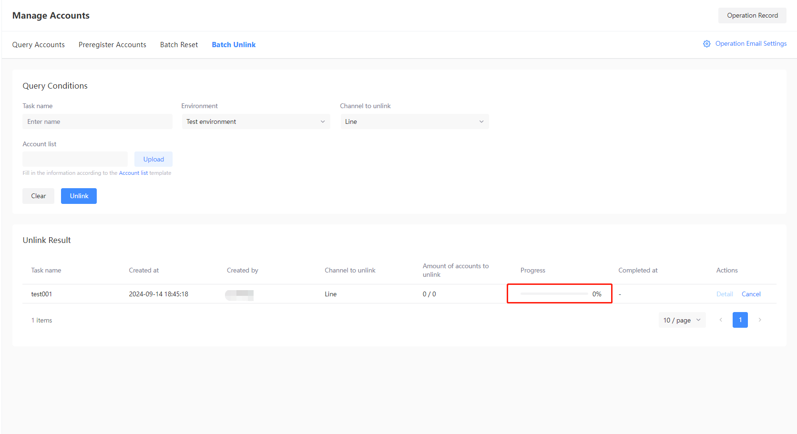Click the Channel to unlink column header in results
The image size is (797, 434).
click(350, 270)
